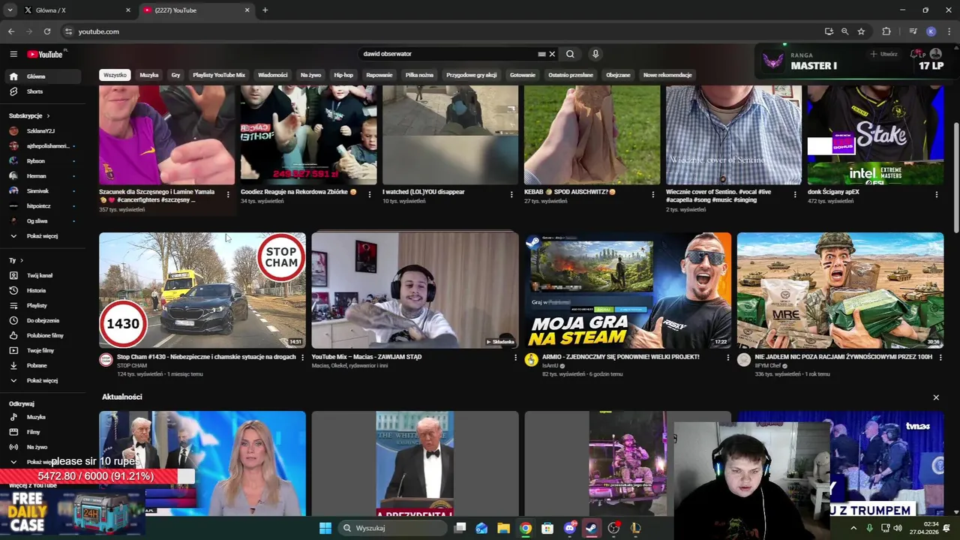Clear the search box with X
This screenshot has width=960, height=540.
[552, 54]
